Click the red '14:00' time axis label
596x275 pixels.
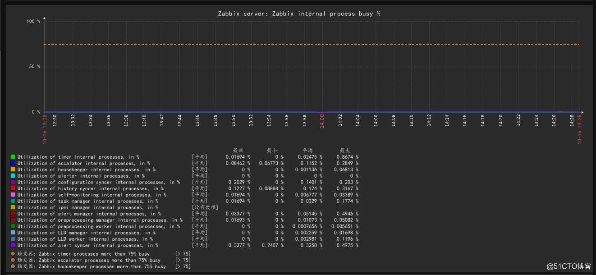point(322,122)
